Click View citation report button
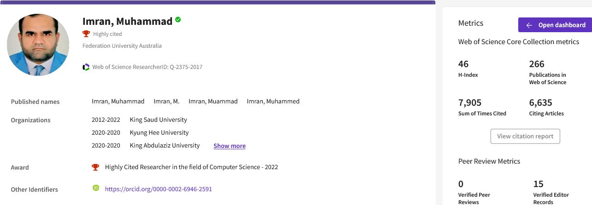The image size is (592, 205). tap(525, 137)
